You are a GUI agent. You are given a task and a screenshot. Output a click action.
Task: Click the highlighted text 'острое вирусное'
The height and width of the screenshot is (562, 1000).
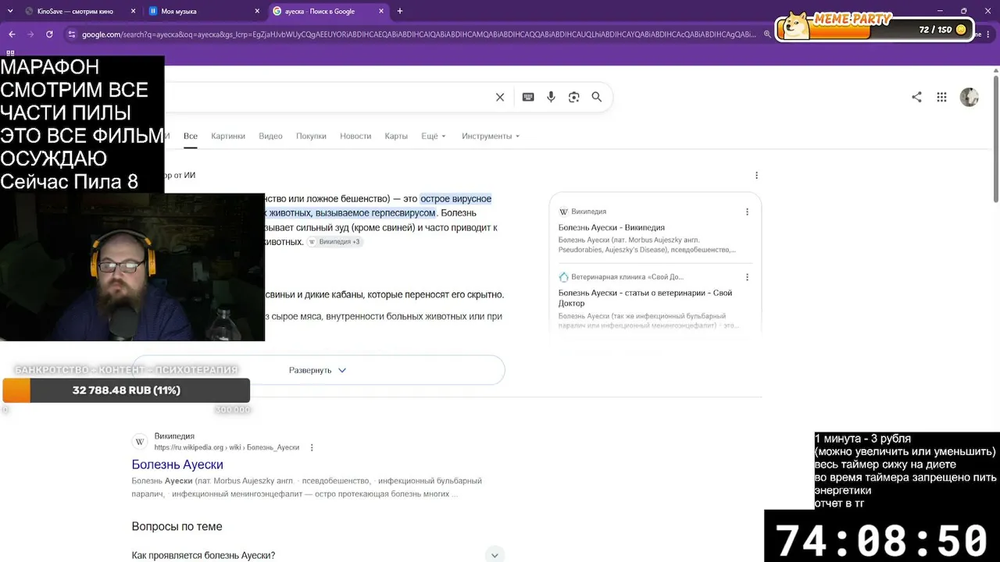(456, 199)
